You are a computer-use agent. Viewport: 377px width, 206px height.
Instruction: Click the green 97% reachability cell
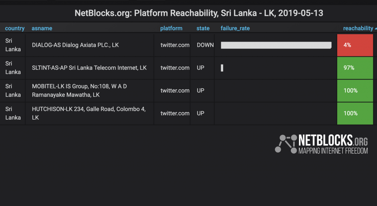click(355, 68)
